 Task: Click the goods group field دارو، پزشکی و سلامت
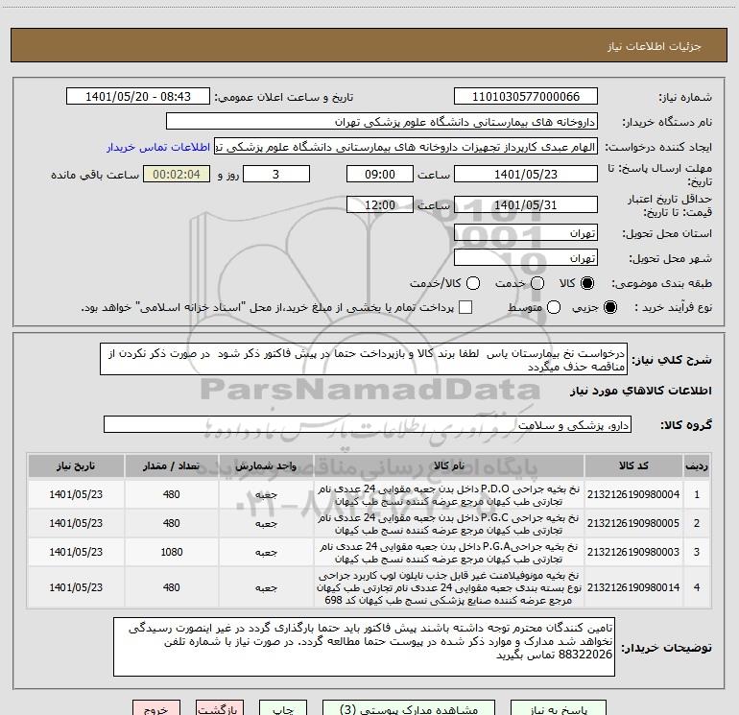tap(368, 424)
